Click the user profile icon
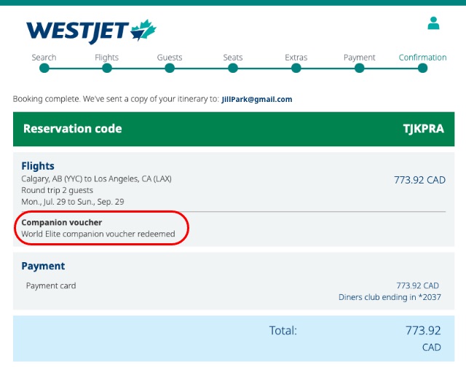Image resolution: width=466 pixels, height=367 pixels. click(x=434, y=23)
